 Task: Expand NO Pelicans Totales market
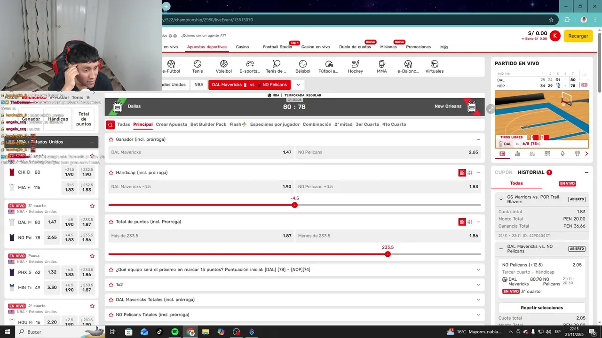point(478,315)
